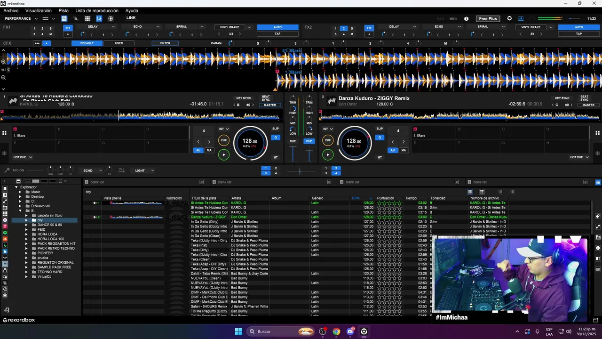Adjust channel 1 volume fader

coord(293,153)
